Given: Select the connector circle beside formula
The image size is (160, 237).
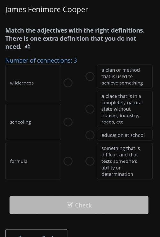Looking at the screenshot, I should click(x=68, y=161).
